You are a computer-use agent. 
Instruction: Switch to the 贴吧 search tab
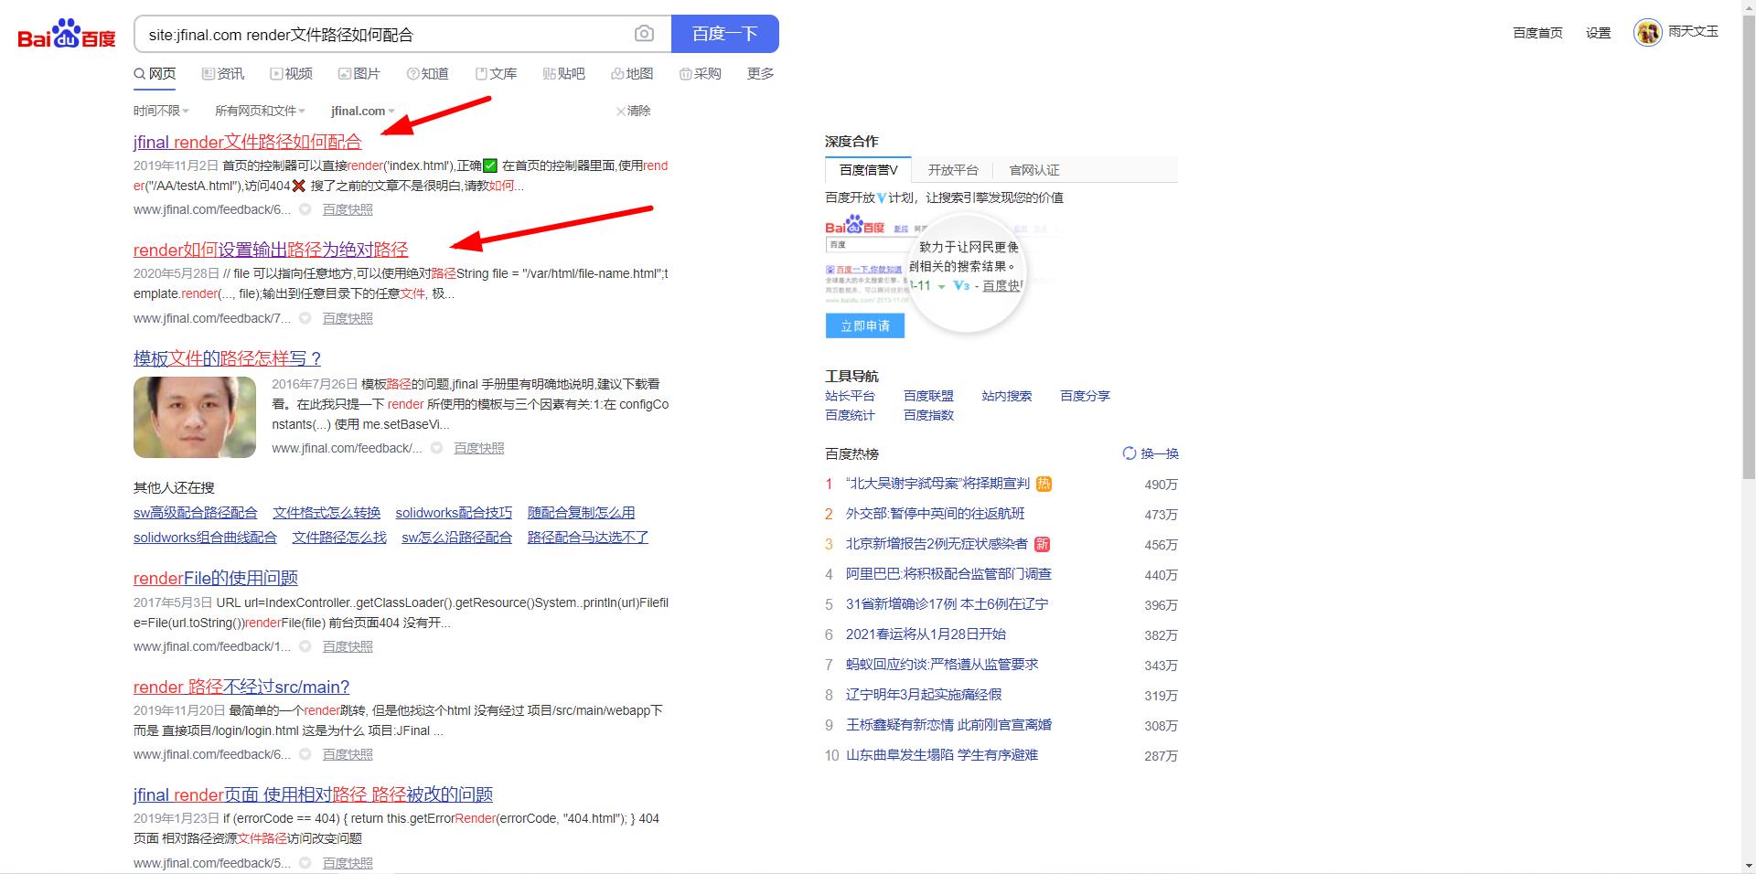click(564, 73)
